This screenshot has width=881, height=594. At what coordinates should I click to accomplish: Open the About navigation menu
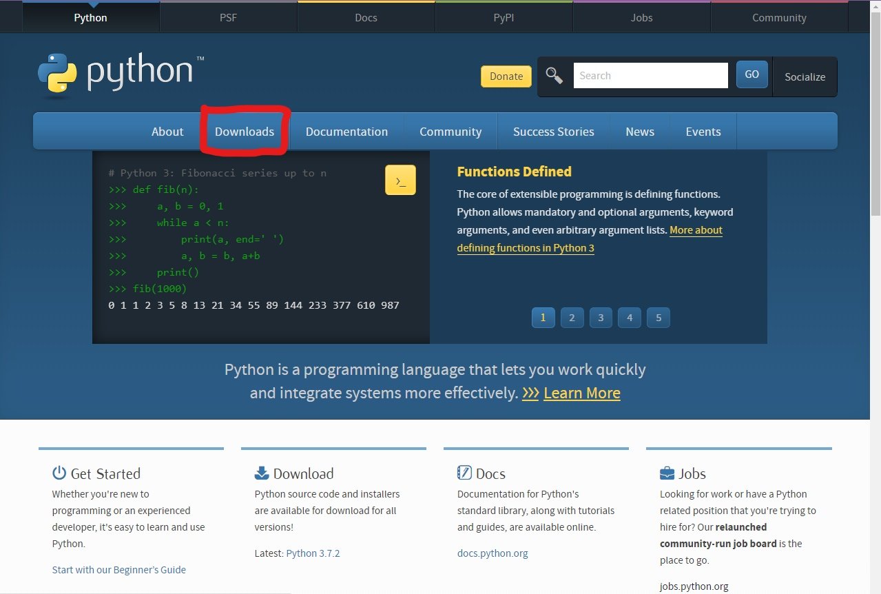point(167,132)
